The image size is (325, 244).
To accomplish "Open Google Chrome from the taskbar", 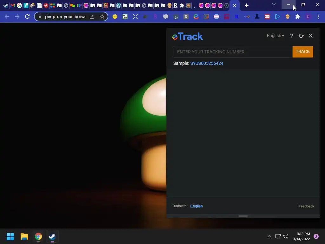I will 38,236.
